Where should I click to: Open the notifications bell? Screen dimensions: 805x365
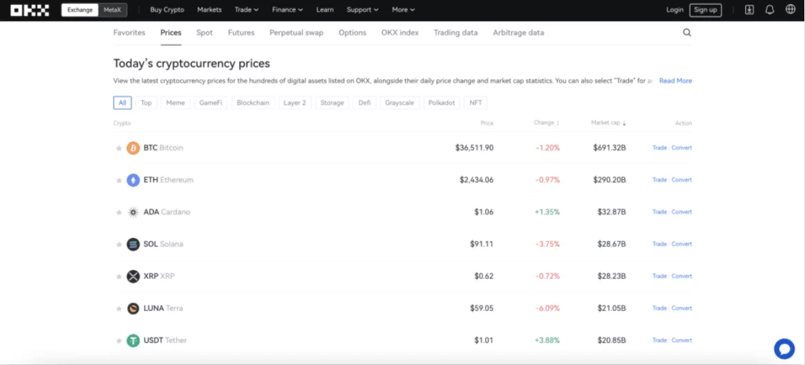[769, 10]
